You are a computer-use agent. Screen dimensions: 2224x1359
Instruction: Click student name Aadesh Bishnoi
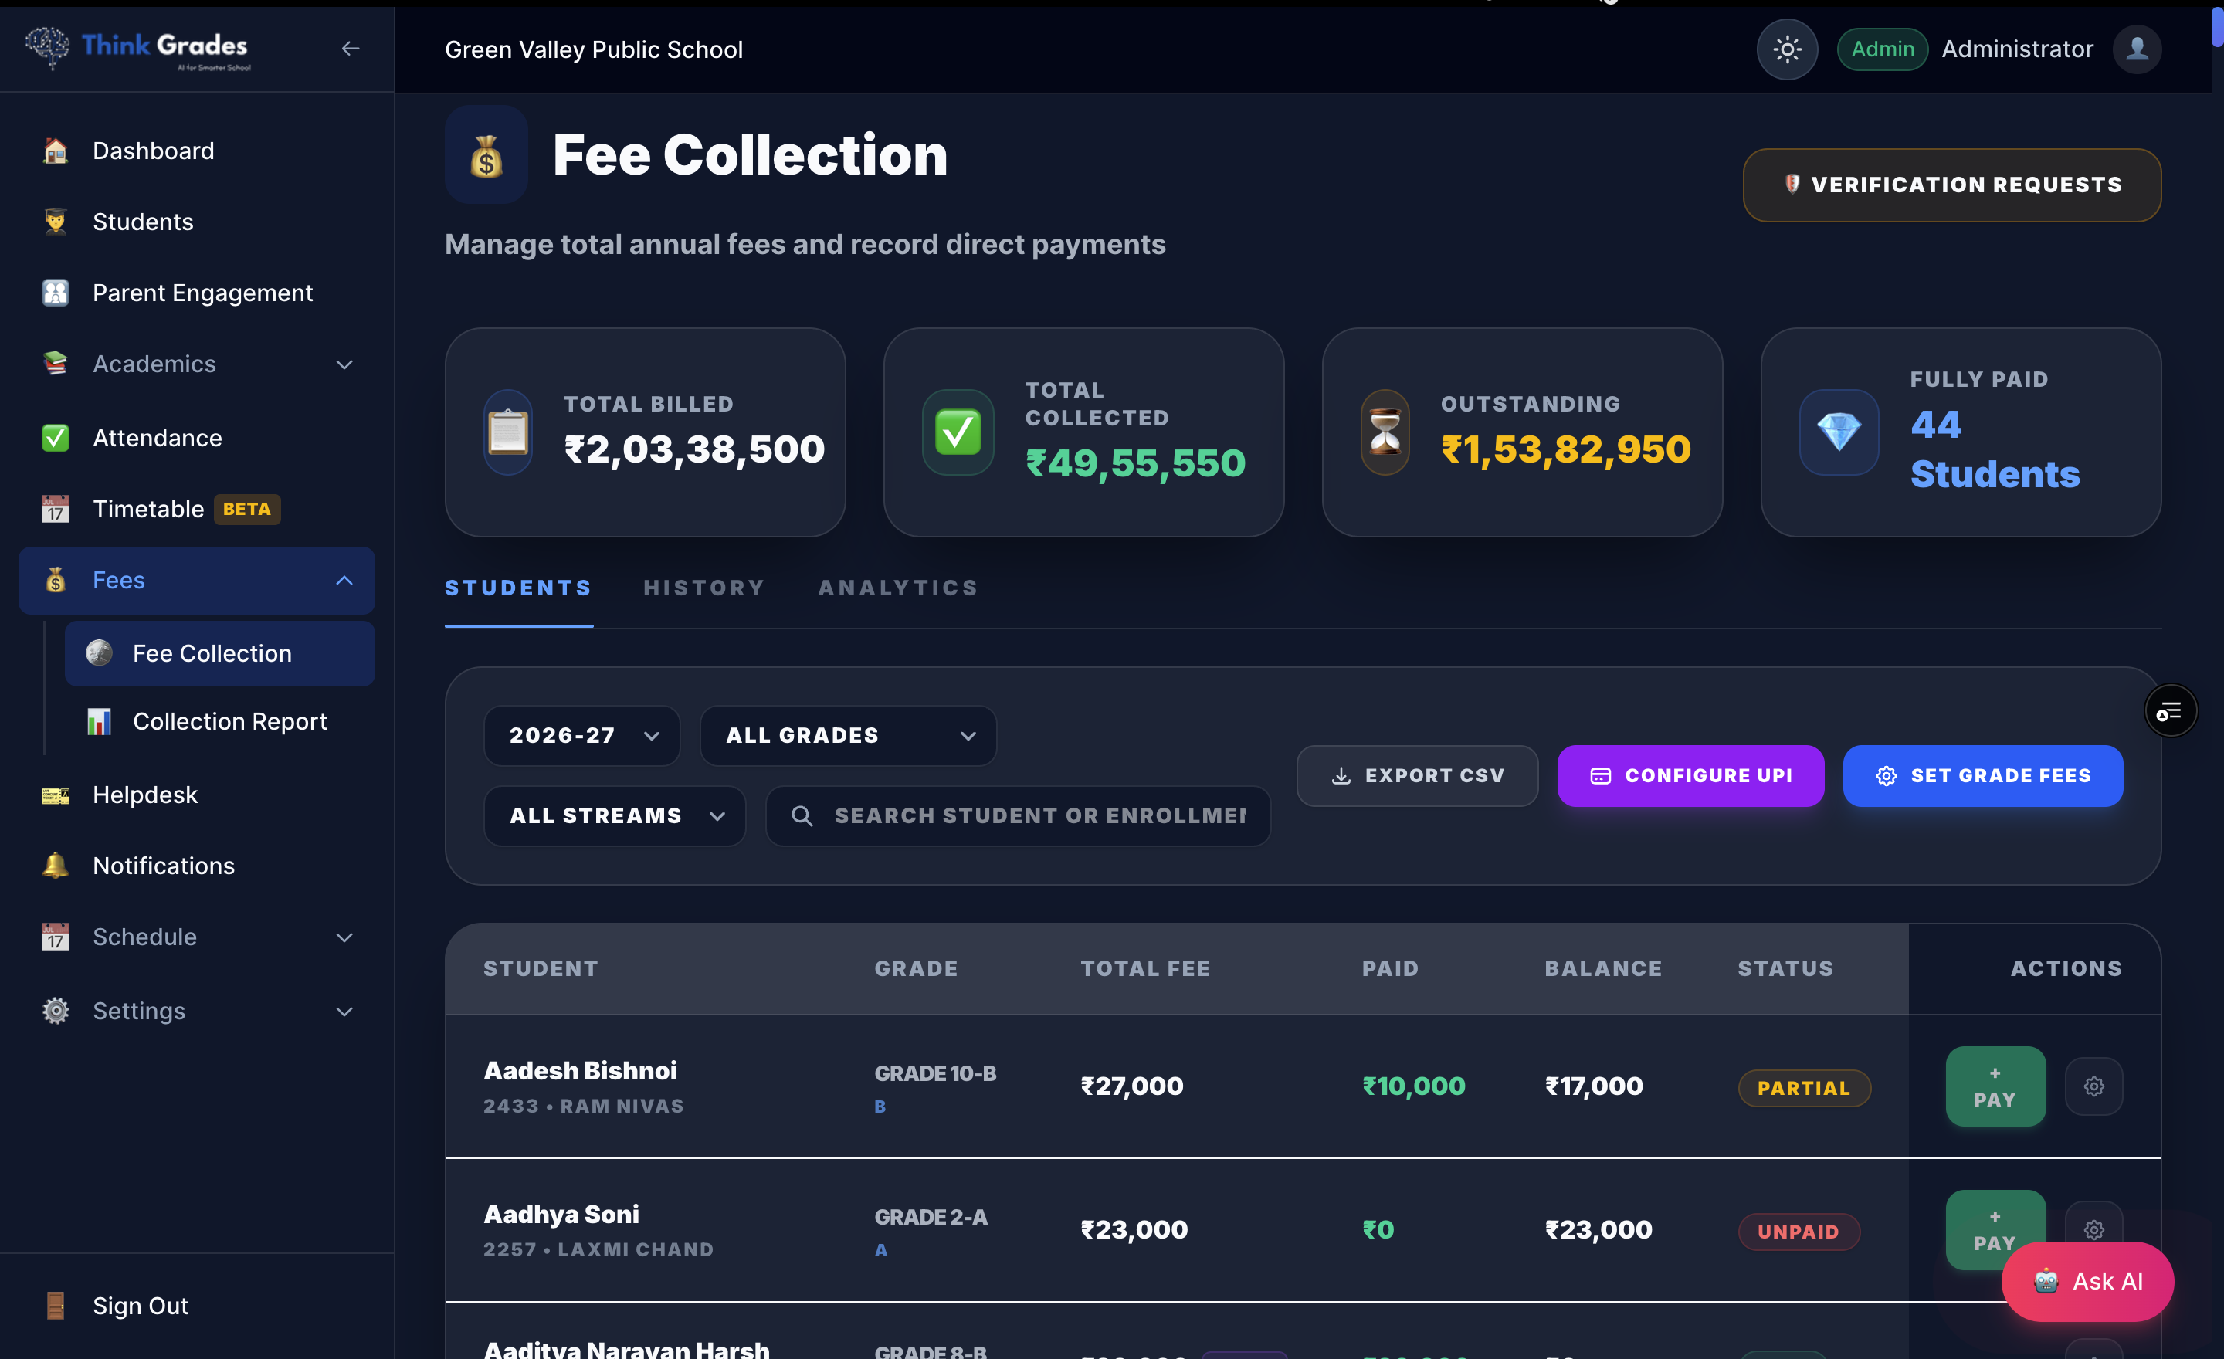[581, 1070]
